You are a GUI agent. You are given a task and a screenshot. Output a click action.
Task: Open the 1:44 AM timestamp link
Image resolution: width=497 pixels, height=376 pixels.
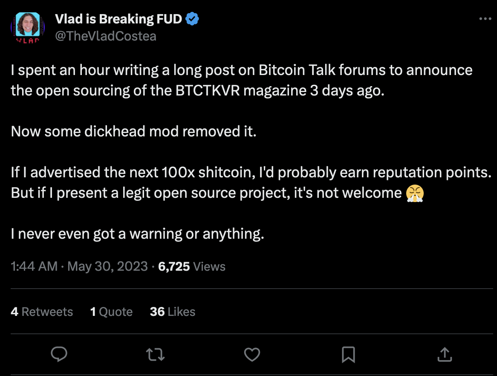tap(34, 266)
